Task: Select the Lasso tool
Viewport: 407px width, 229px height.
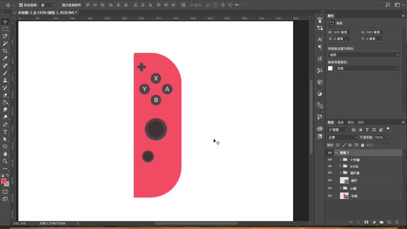Action: [5, 36]
